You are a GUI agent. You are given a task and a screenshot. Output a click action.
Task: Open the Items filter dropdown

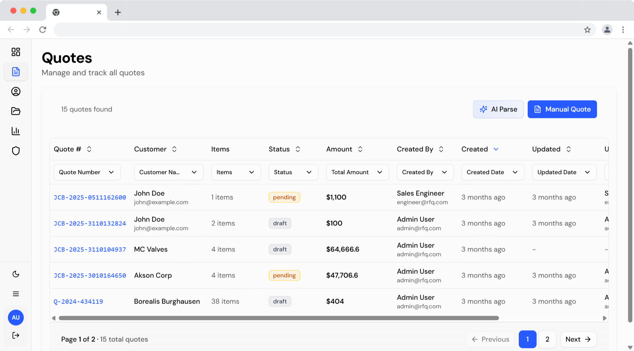(x=236, y=172)
